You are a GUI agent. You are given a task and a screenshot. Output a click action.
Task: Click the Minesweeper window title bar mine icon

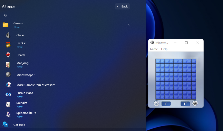pos(152,43)
